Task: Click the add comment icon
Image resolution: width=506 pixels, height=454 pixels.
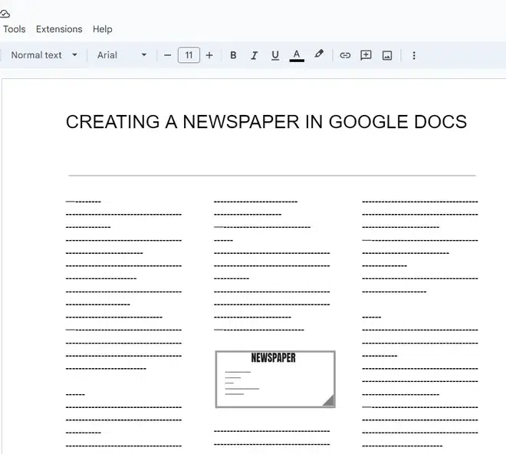Action: 366,55
